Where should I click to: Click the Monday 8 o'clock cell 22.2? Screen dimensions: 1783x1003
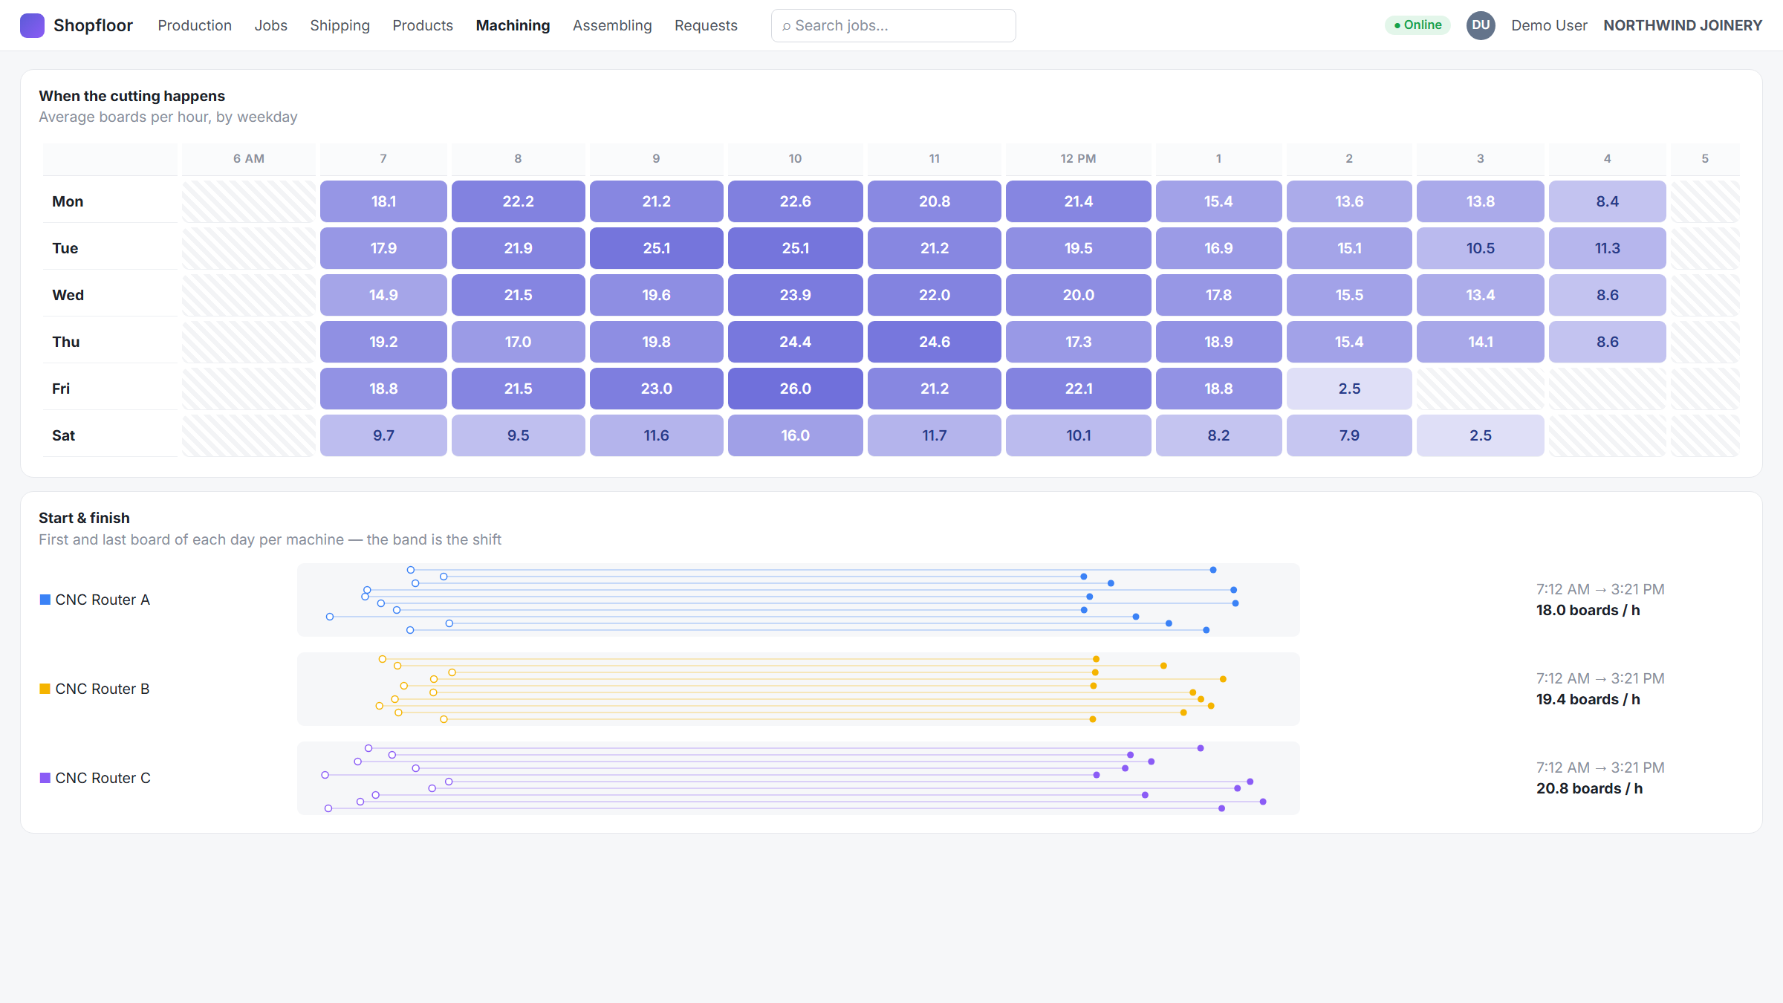click(x=518, y=201)
